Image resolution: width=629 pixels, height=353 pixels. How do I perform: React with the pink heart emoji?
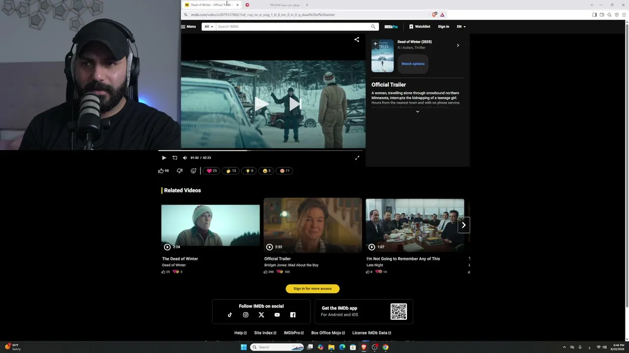coord(212,171)
